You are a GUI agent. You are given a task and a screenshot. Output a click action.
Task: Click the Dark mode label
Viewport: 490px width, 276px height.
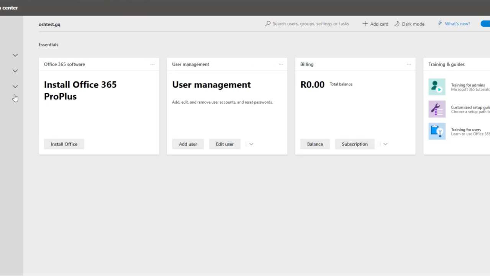[x=413, y=24]
